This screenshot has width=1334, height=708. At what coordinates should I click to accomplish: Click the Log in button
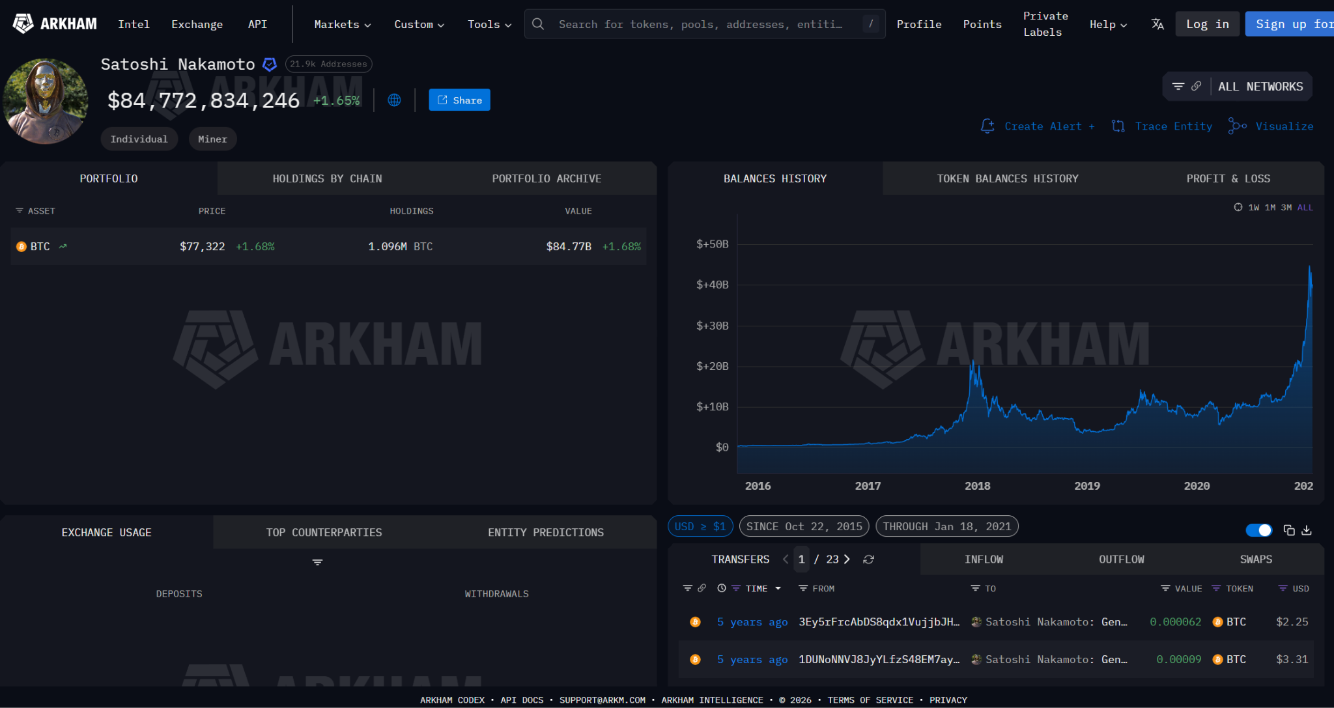(1207, 24)
